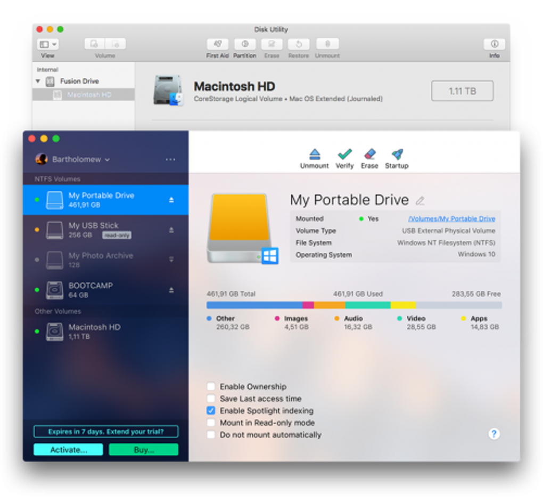Click Erase in the Disk Utility toolbar
Viewport: 543px width, 502px height.
click(272, 44)
